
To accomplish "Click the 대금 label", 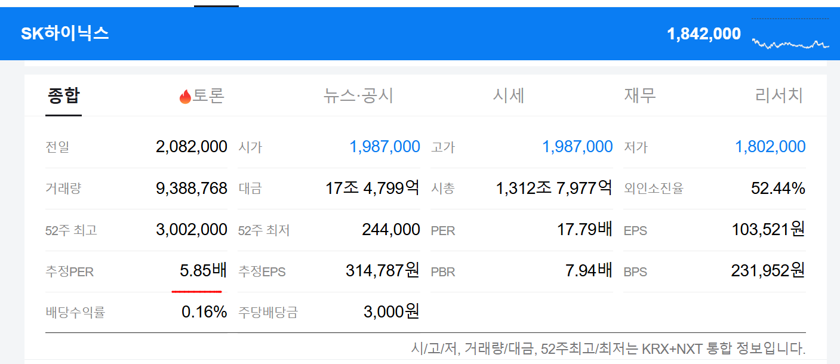I will [x=250, y=189].
